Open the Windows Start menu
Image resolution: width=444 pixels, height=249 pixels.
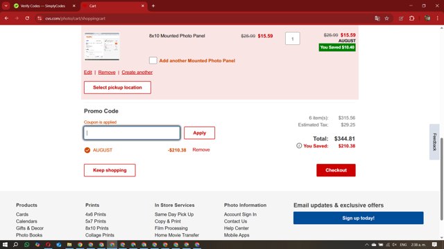[5, 244]
